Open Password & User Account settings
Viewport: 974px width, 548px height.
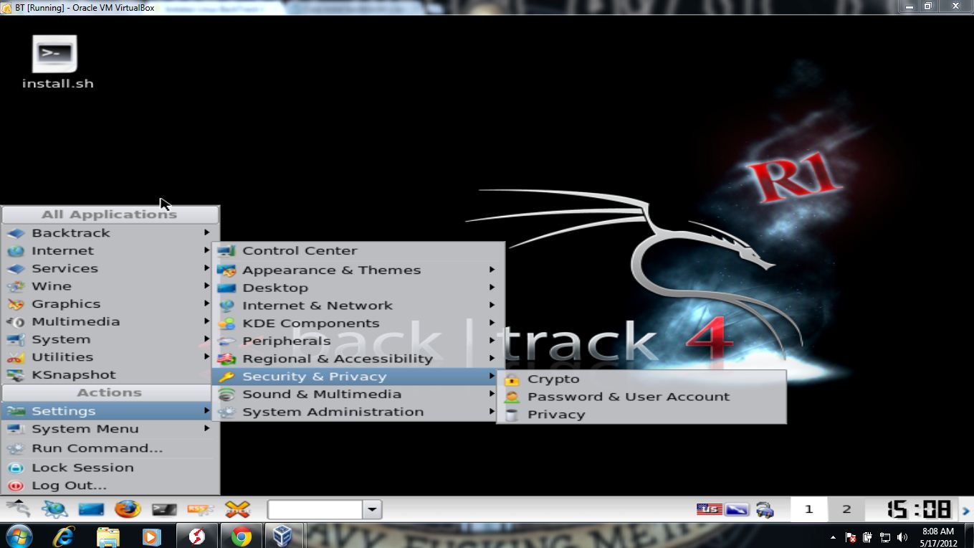tap(641, 397)
